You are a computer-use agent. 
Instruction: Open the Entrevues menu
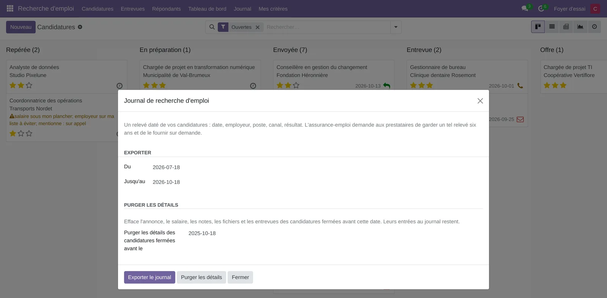[x=133, y=9]
